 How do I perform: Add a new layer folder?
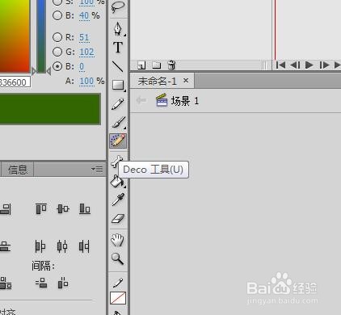[x=156, y=65]
